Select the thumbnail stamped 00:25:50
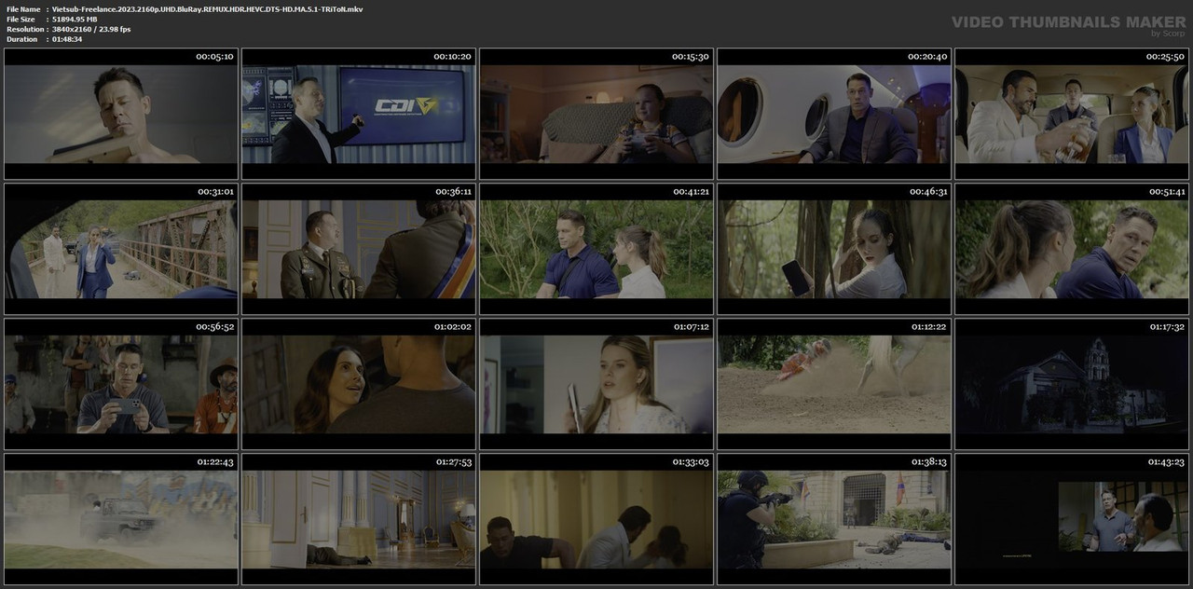This screenshot has width=1193, height=589. tap(1072, 114)
